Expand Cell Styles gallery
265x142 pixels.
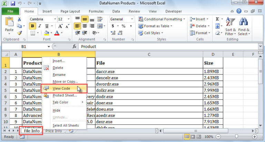(x=150, y=33)
